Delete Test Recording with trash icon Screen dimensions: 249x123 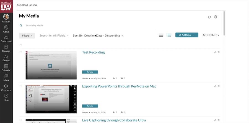click(x=219, y=52)
